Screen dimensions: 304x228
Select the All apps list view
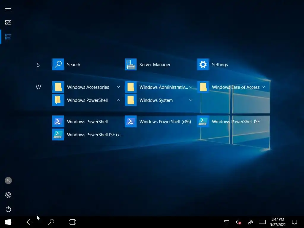[x=8, y=37]
